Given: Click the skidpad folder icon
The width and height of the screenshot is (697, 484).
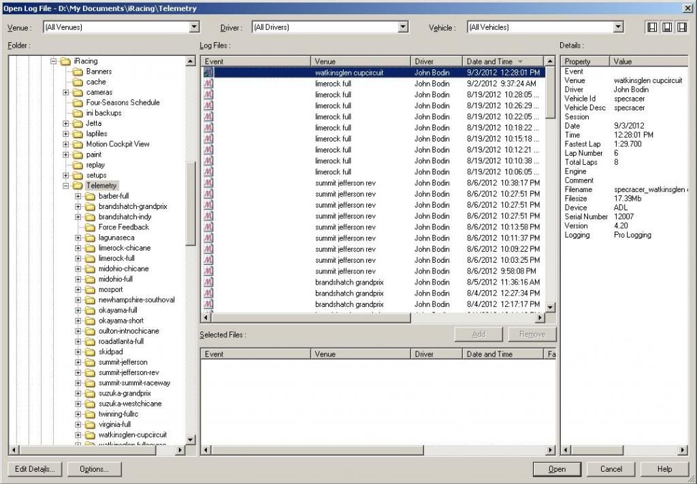Looking at the screenshot, I should (x=91, y=351).
